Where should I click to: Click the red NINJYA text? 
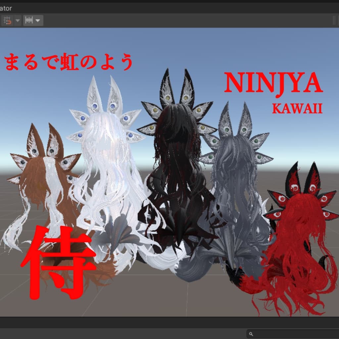point(273,83)
